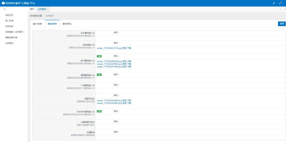
Task: Toggle fullscreen with the expand arrows icon
Action: coord(281,3)
